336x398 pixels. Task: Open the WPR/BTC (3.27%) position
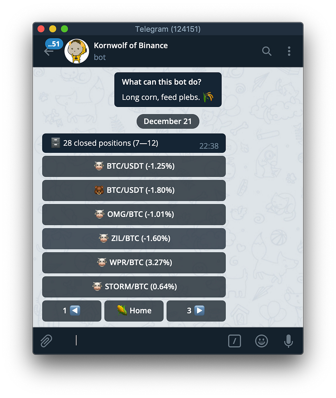(134, 263)
